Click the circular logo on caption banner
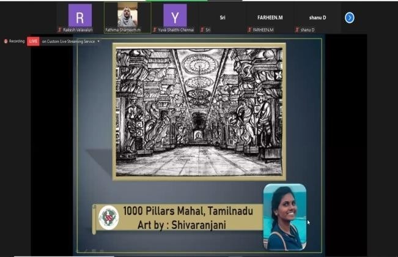 [x=109, y=218]
